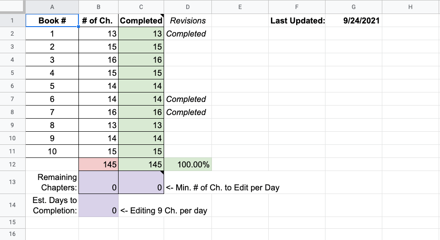Click the italic "Revisions" header cell
The width and height of the screenshot is (440, 240).
[x=188, y=21]
